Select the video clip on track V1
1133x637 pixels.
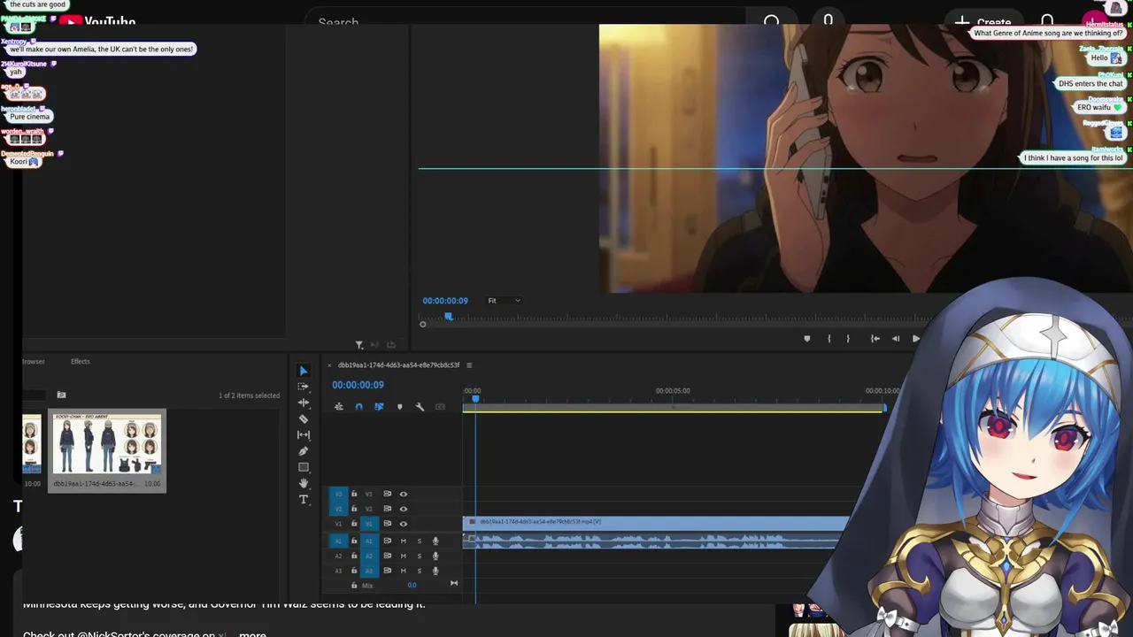pyautogui.click(x=656, y=523)
